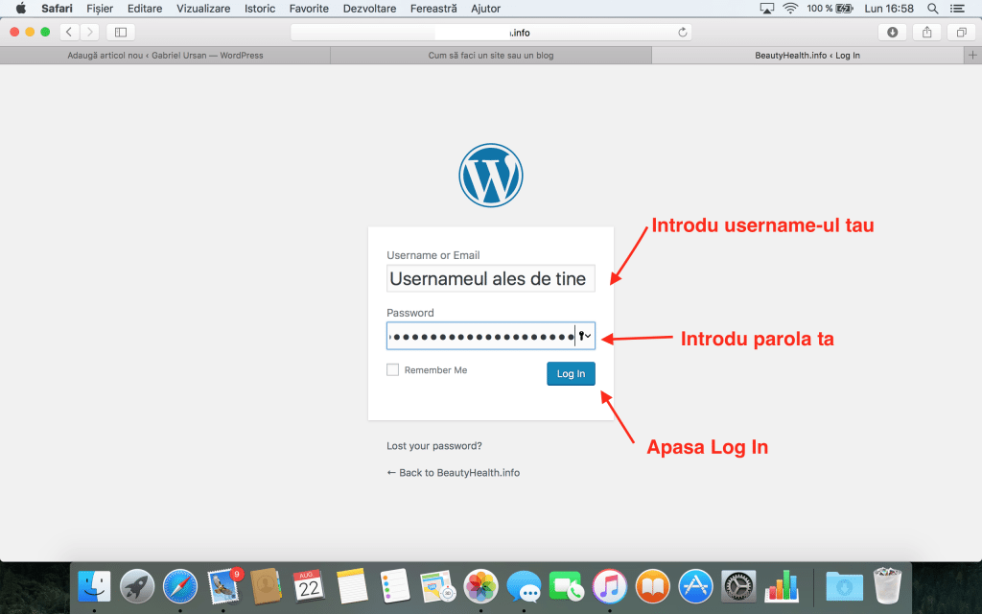Open Reminders from the Dock

[x=394, y=587]
